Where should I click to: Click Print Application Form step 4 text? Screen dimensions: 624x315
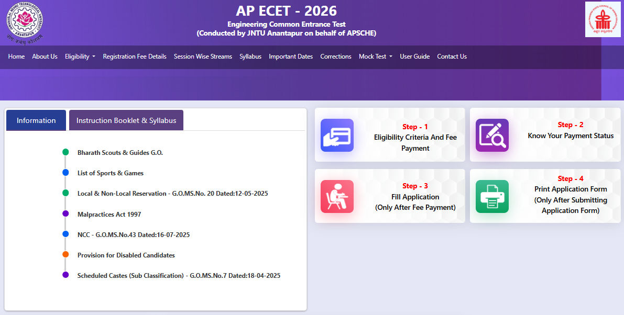(571, 200)
